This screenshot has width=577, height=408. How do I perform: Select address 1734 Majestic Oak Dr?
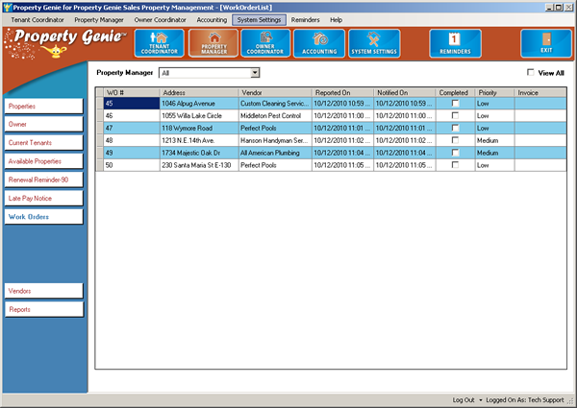pos(199,153)
